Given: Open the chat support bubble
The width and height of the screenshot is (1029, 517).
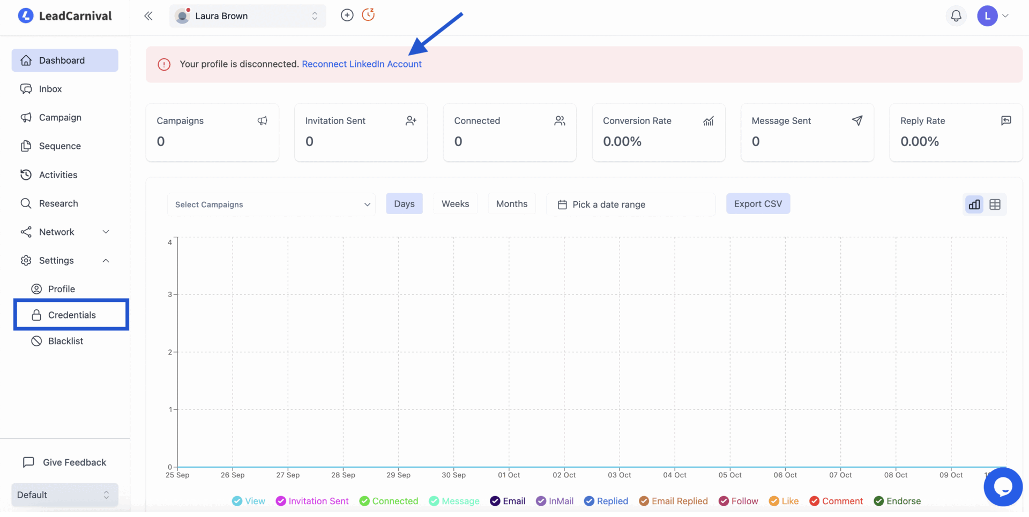Looking at the screenshot, I should click(x=1002, y=486).
